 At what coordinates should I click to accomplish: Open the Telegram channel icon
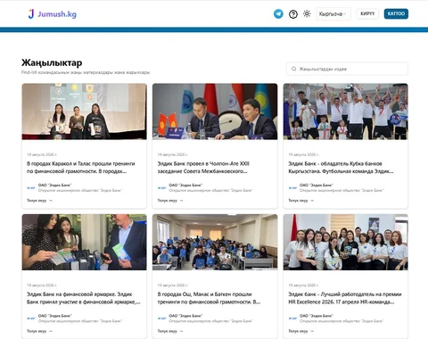click(x=278, y=13)
